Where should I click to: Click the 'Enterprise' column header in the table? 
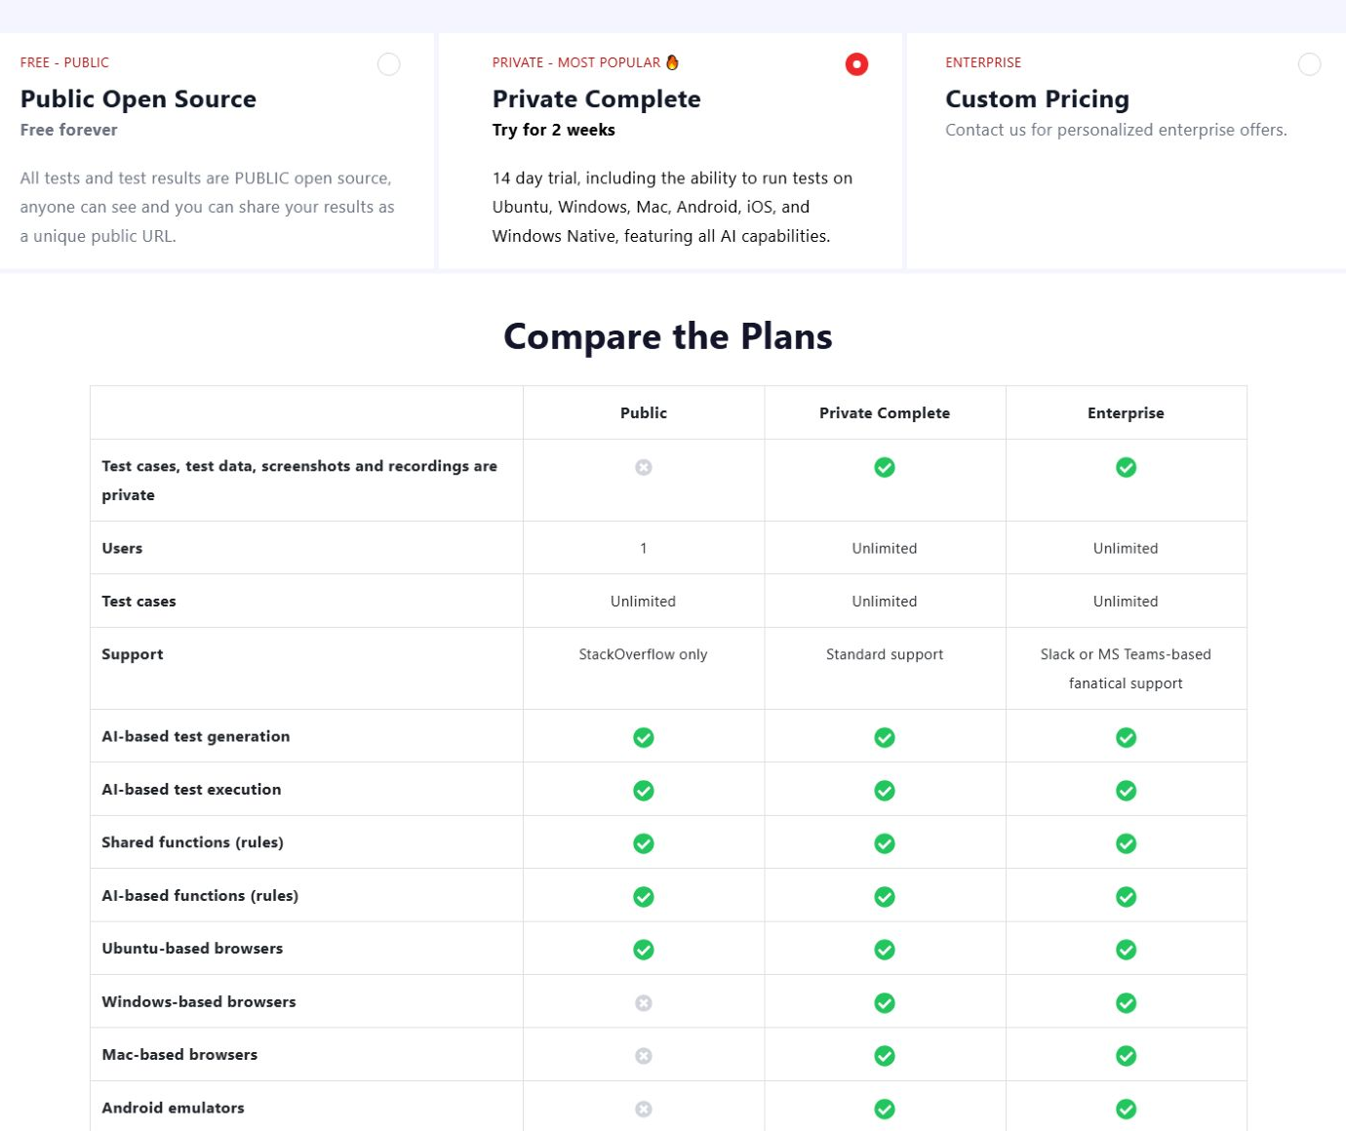pyautogui.click(x=1126, y=412)
